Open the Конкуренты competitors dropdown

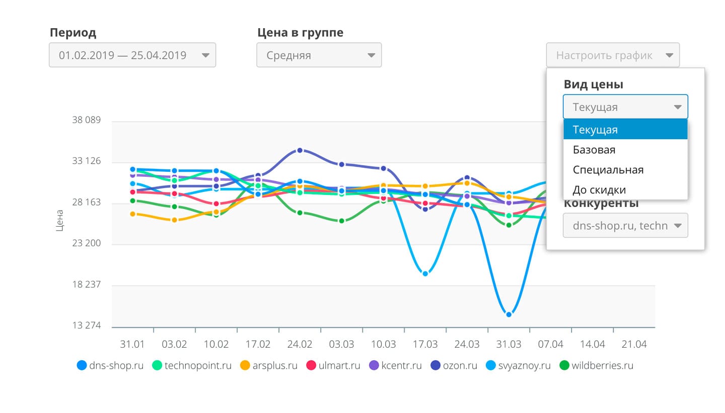click(x=625, y=226)
